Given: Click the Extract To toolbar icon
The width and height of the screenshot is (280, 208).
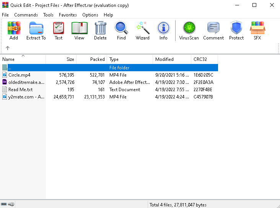Looking at the screenshot, I should (x=36, y=28).
